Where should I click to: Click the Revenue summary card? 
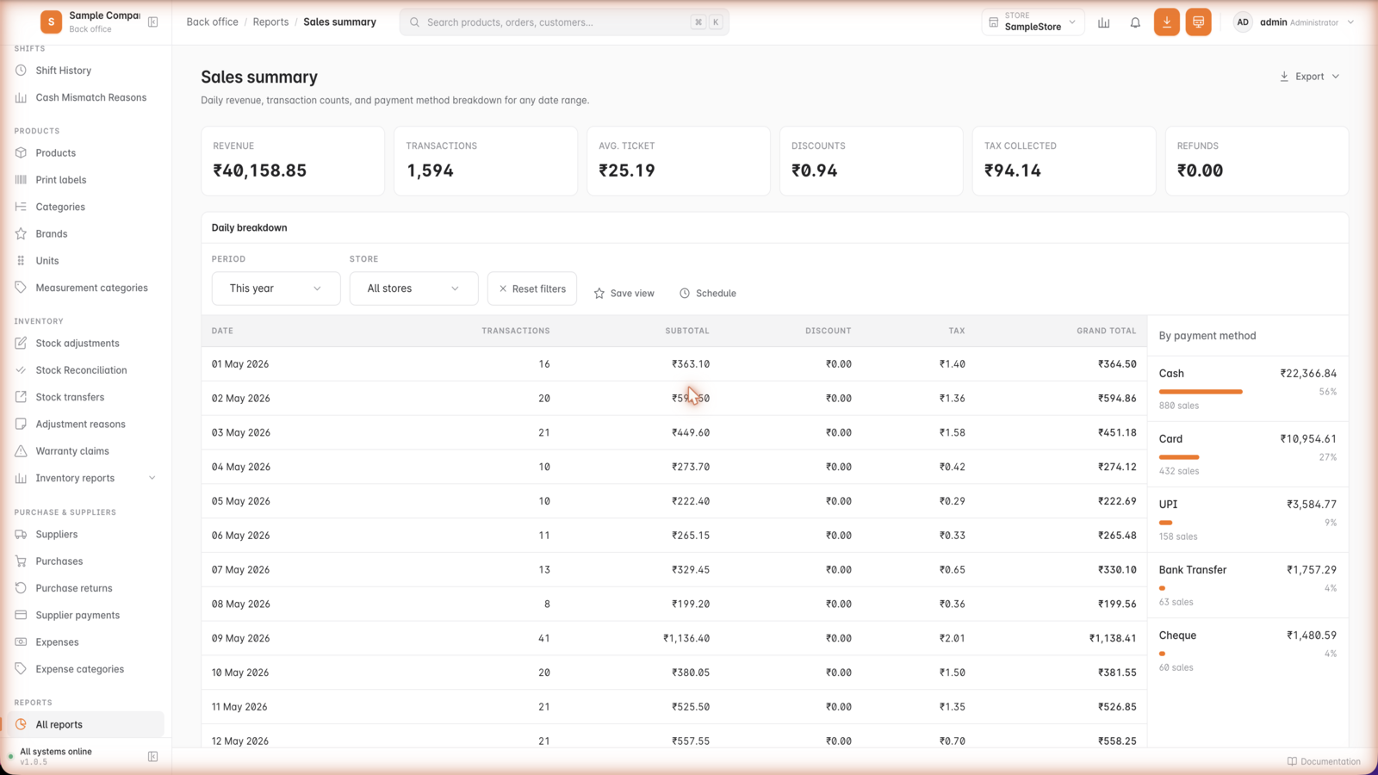pos(293,161)
